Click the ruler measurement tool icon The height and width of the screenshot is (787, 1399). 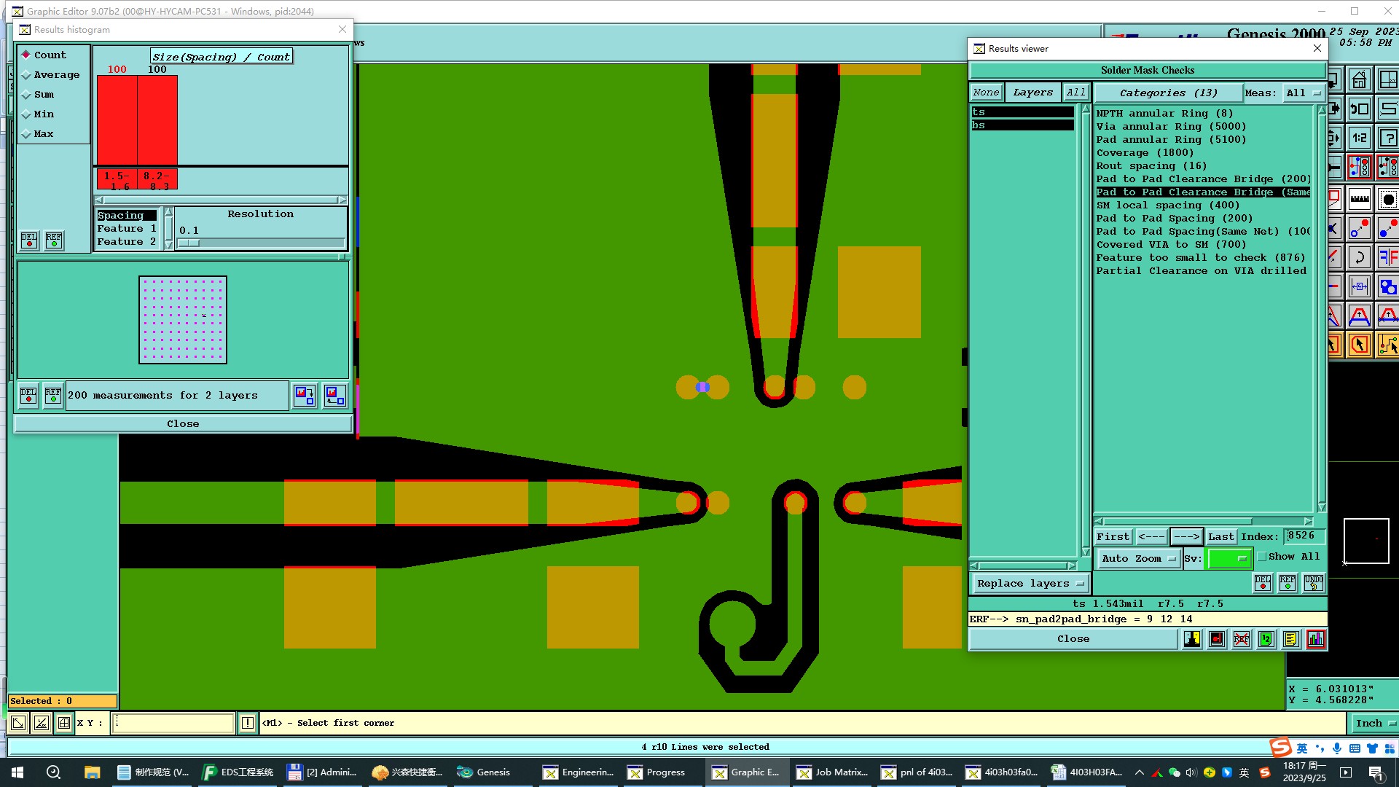1359,198
